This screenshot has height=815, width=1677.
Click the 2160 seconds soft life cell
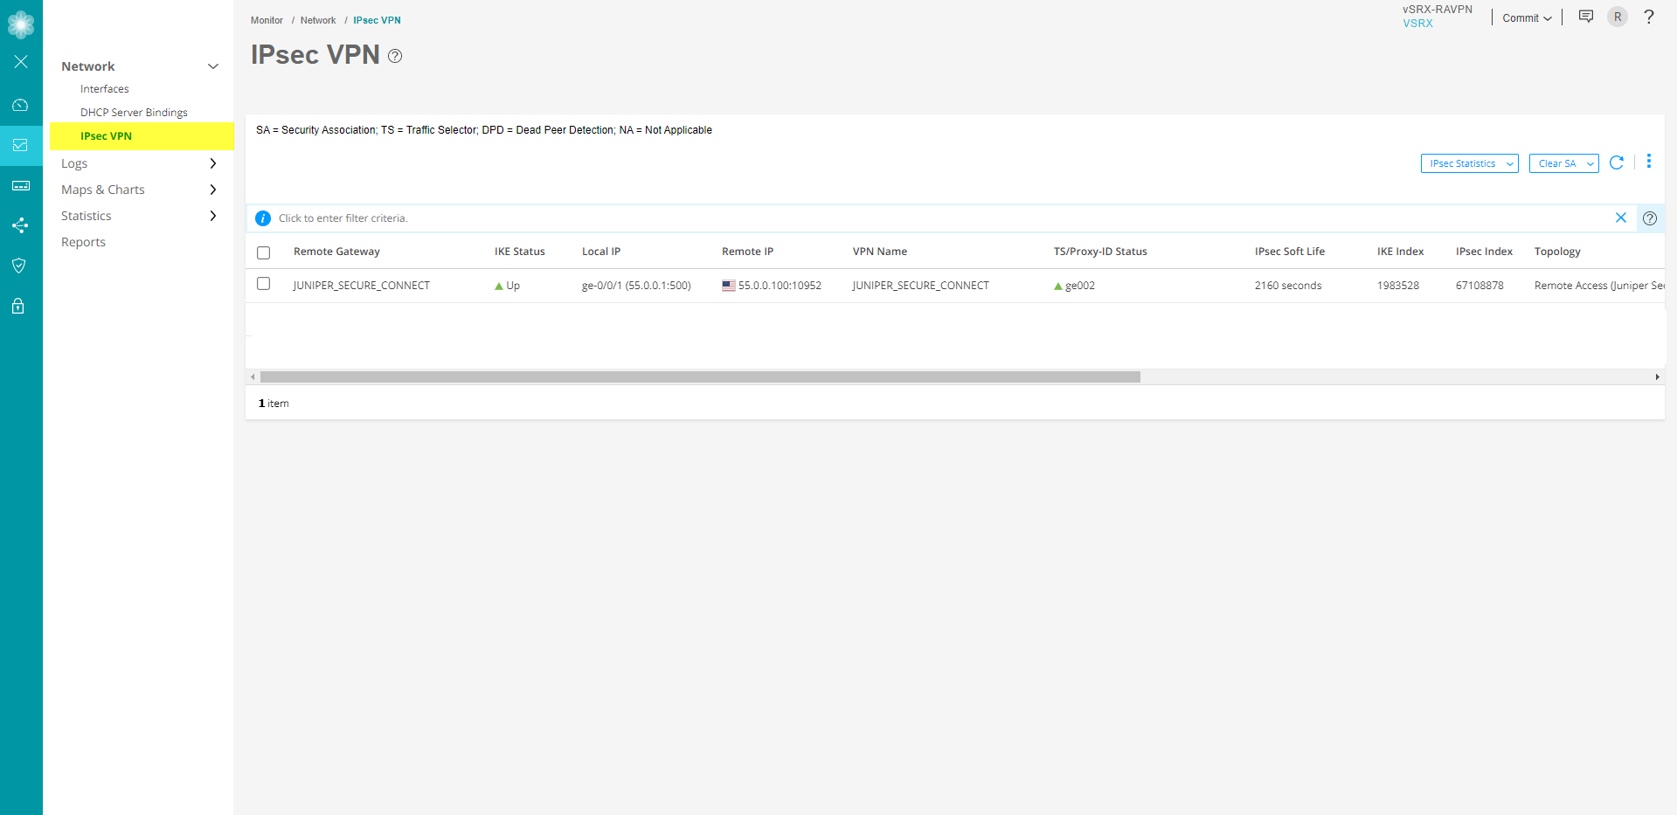[x=1288, y=286]
